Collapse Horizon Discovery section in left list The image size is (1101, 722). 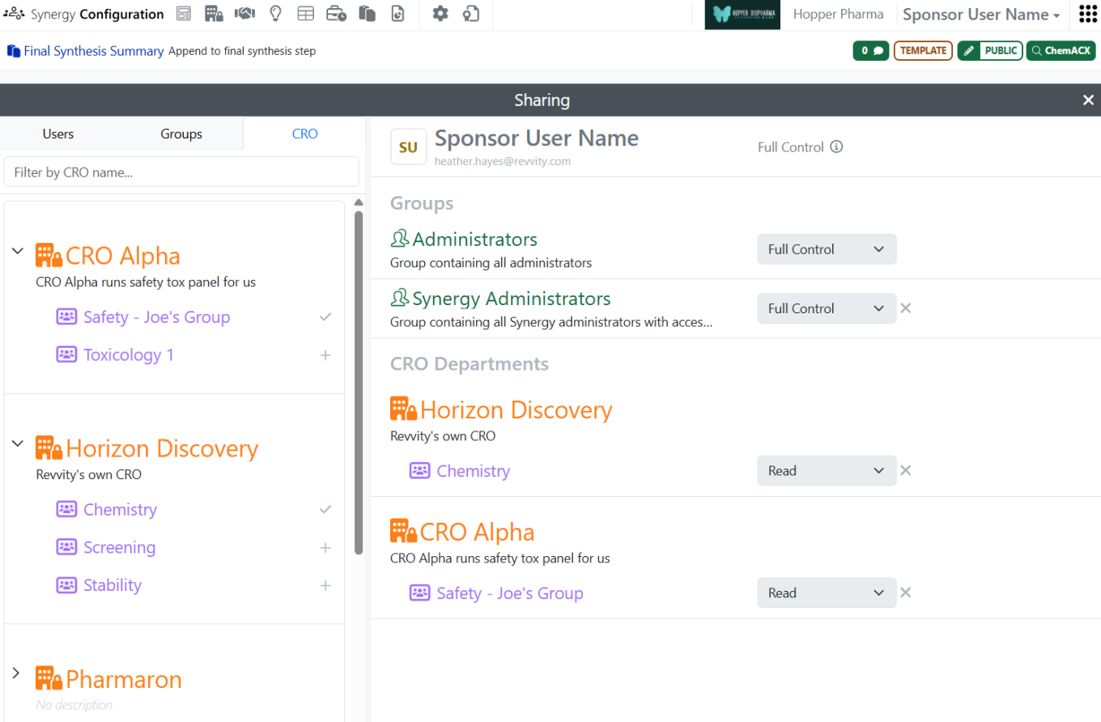click(x=17, y=444)
